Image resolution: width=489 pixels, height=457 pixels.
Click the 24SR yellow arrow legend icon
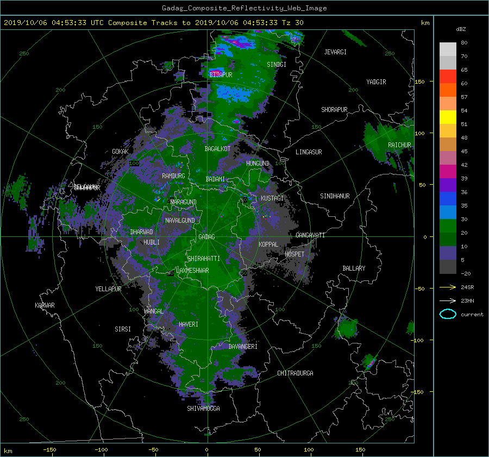tap(448, 287)
